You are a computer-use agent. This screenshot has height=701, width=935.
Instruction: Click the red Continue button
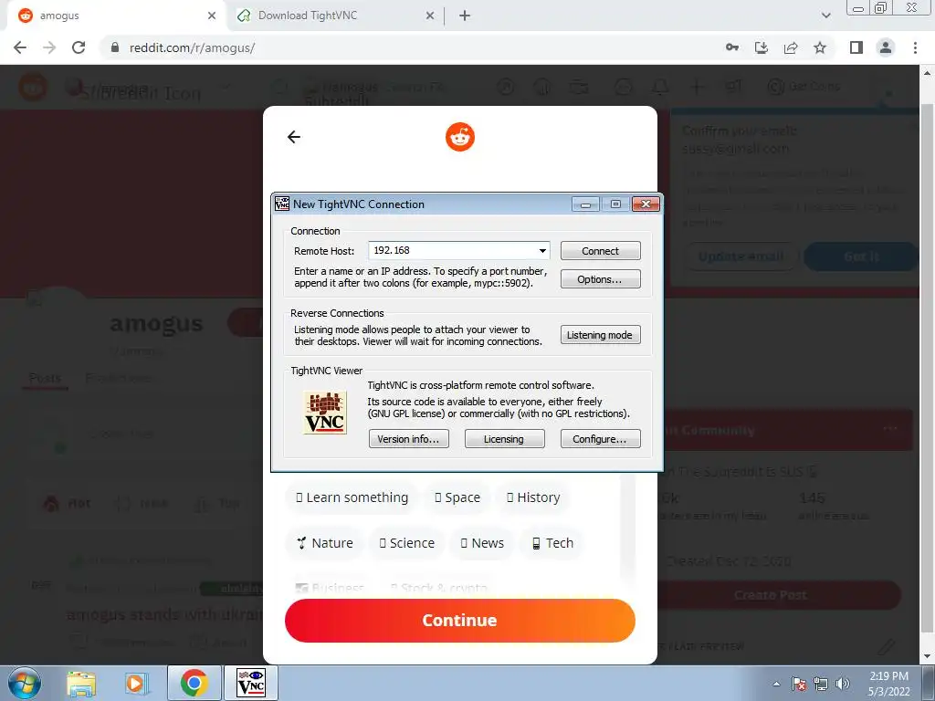point(460,621)
